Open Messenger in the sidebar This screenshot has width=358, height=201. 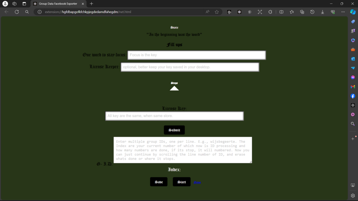[353, 77]
